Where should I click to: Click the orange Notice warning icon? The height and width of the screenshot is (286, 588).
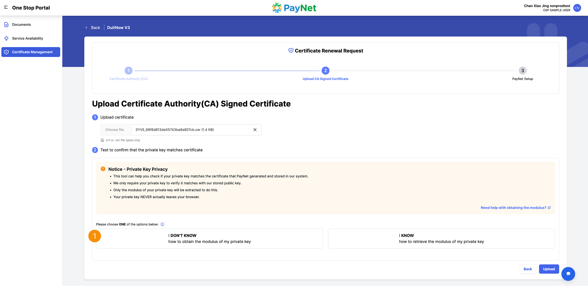coord(103,169)
